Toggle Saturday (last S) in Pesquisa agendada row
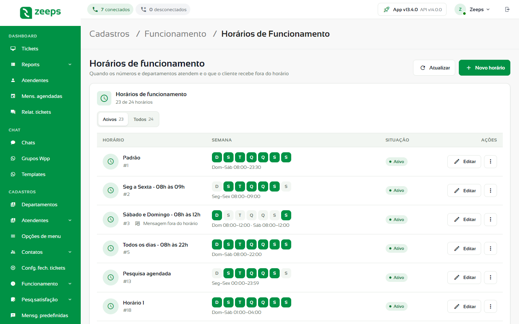 (x=286, y=273)
